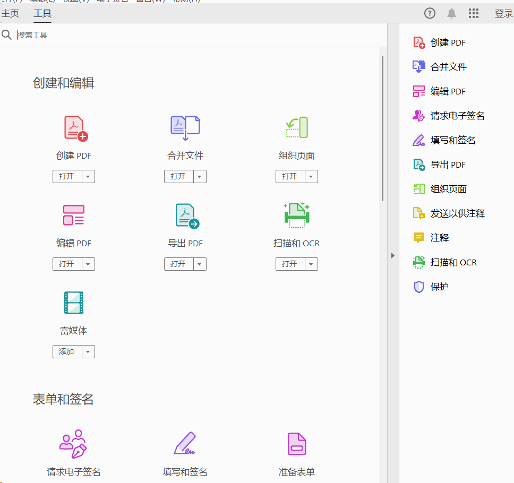Click 打开 button under 合并文件
The height and width of the screenshot is (483, 514).
(178, 177)
